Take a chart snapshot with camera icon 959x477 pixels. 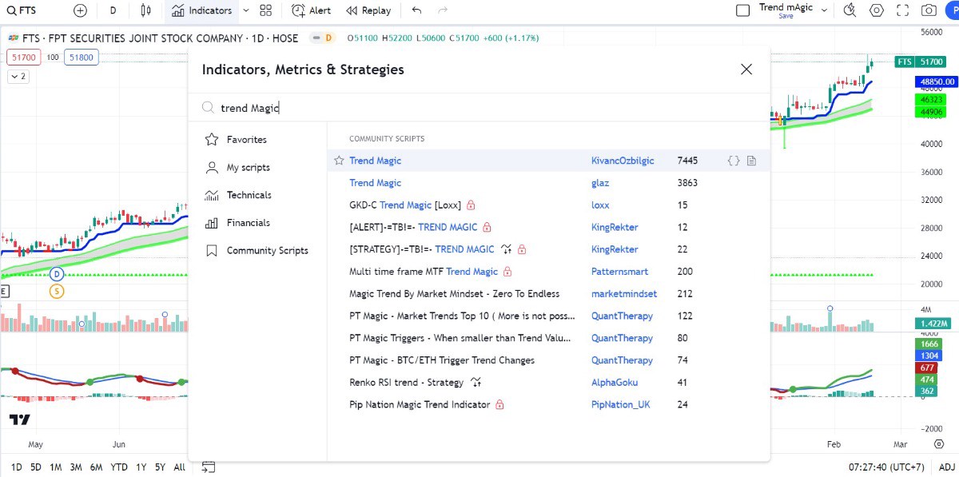coord(928,10)
